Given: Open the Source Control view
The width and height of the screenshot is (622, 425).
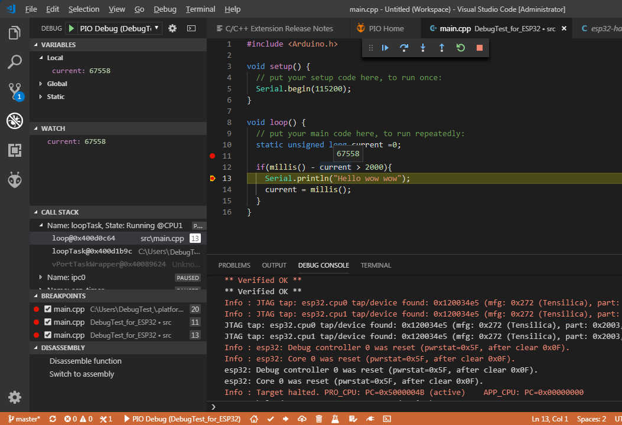Looking at the screenshot, I should tap(15, 91).
